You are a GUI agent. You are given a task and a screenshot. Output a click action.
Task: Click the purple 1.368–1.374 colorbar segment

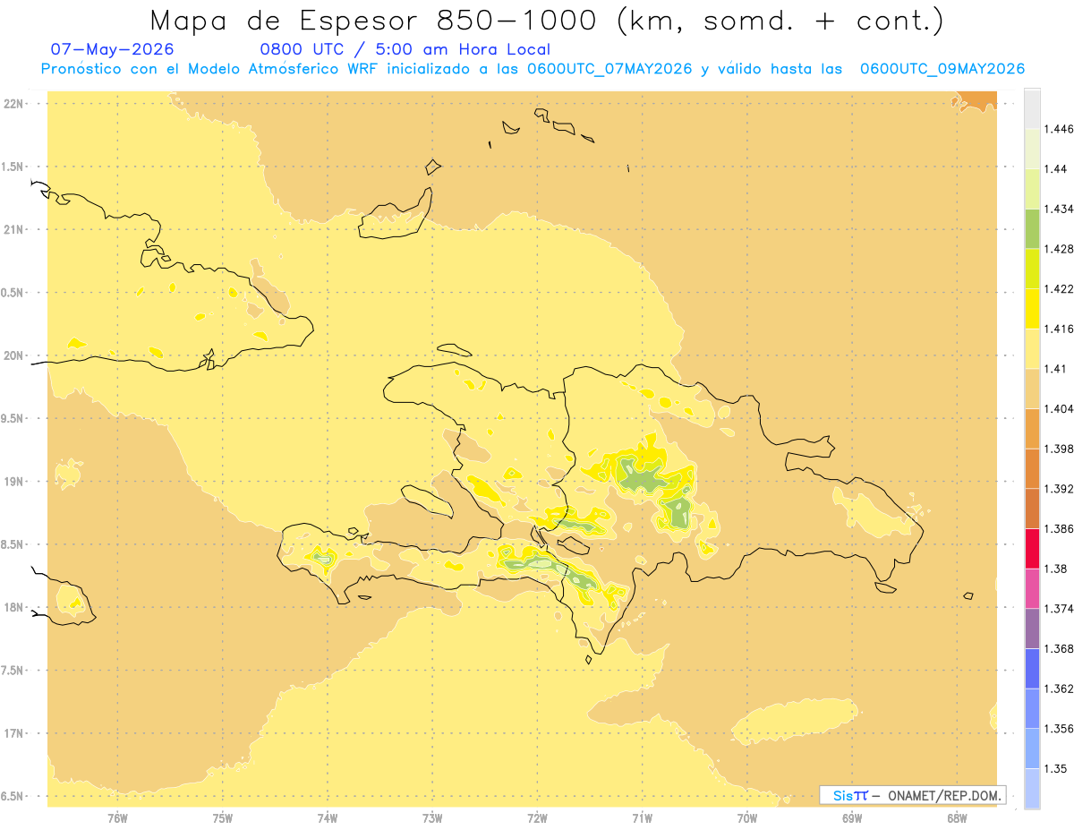(x=1032, y=629)
